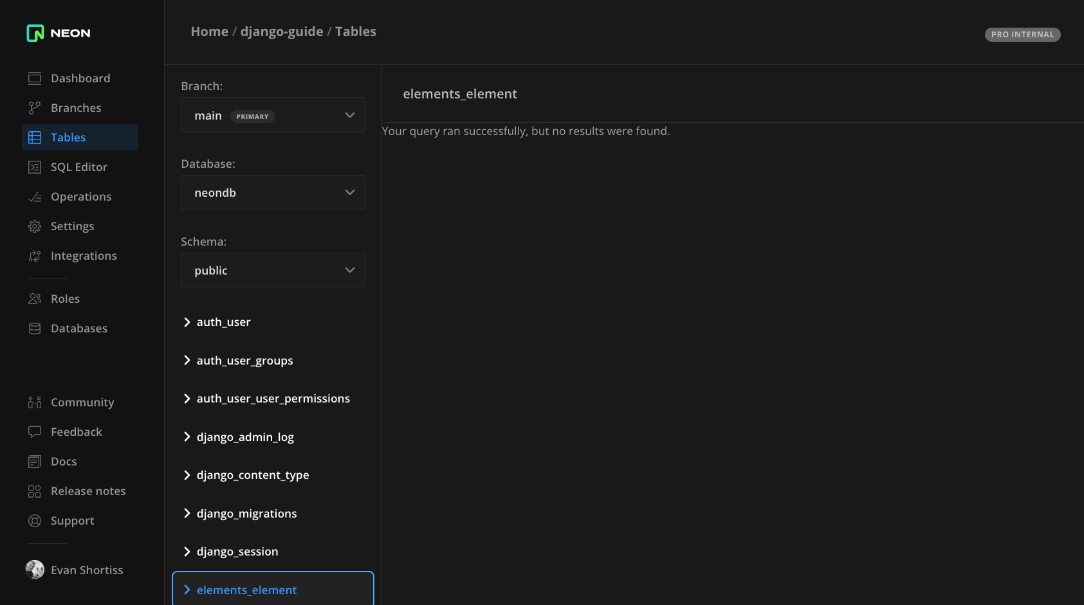This screenshot has height=605, width=1084.
Task: Click the Integrations puzzle icon
Action: [35, 256]
